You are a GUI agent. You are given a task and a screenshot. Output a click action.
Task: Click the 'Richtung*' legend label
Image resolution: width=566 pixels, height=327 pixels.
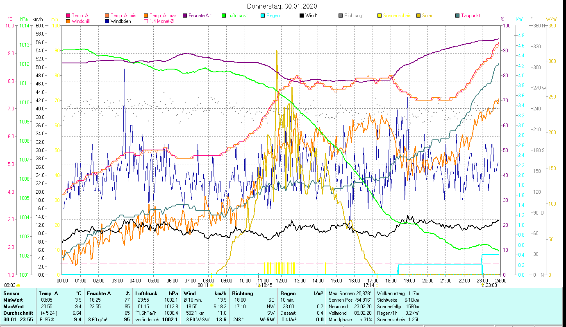click(354, 16)
